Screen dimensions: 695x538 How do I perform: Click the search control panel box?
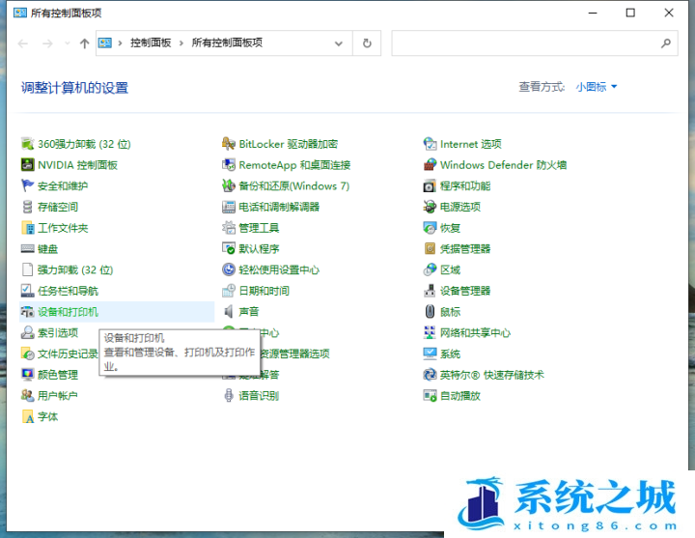click(x=535, y=43)
